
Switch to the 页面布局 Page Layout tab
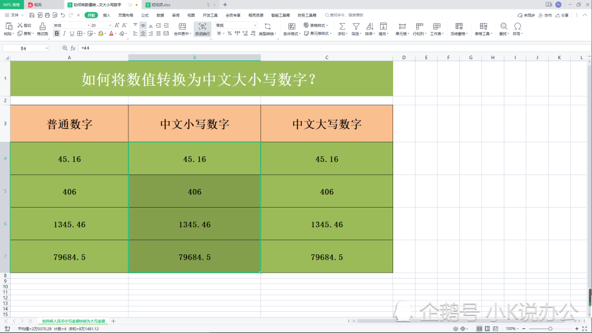coord(126,15)
